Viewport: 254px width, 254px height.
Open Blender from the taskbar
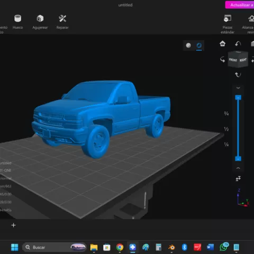(171, 247)
